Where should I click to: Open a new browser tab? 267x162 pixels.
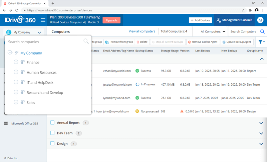(53, 3)
